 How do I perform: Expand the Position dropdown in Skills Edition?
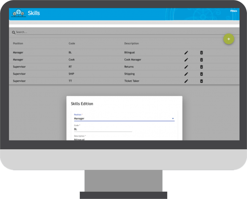[x=172, y=119]
